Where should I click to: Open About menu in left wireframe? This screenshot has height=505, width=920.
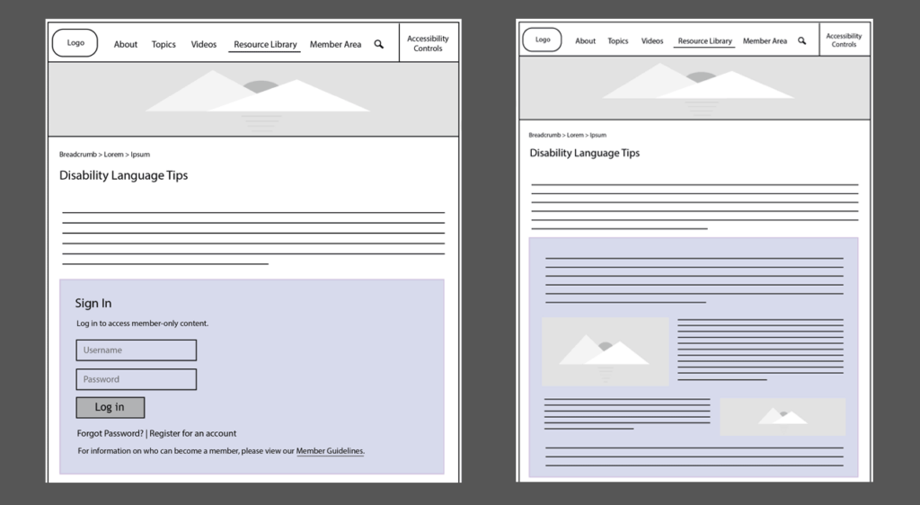coord(126,44)
